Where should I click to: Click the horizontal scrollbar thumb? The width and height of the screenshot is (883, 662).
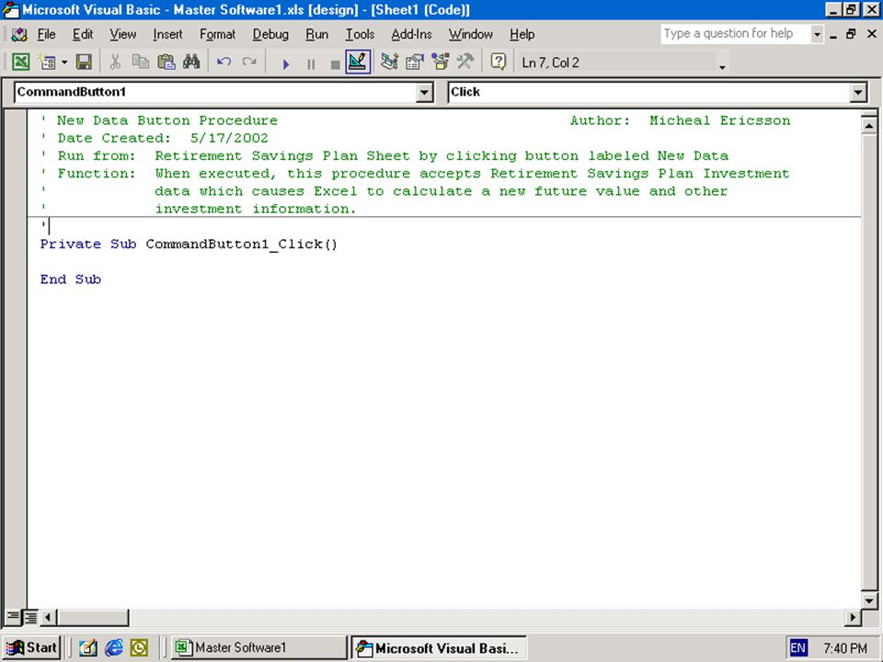[x=92, y=618]
